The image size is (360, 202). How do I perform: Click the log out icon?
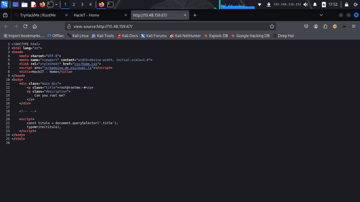(355, 4)
